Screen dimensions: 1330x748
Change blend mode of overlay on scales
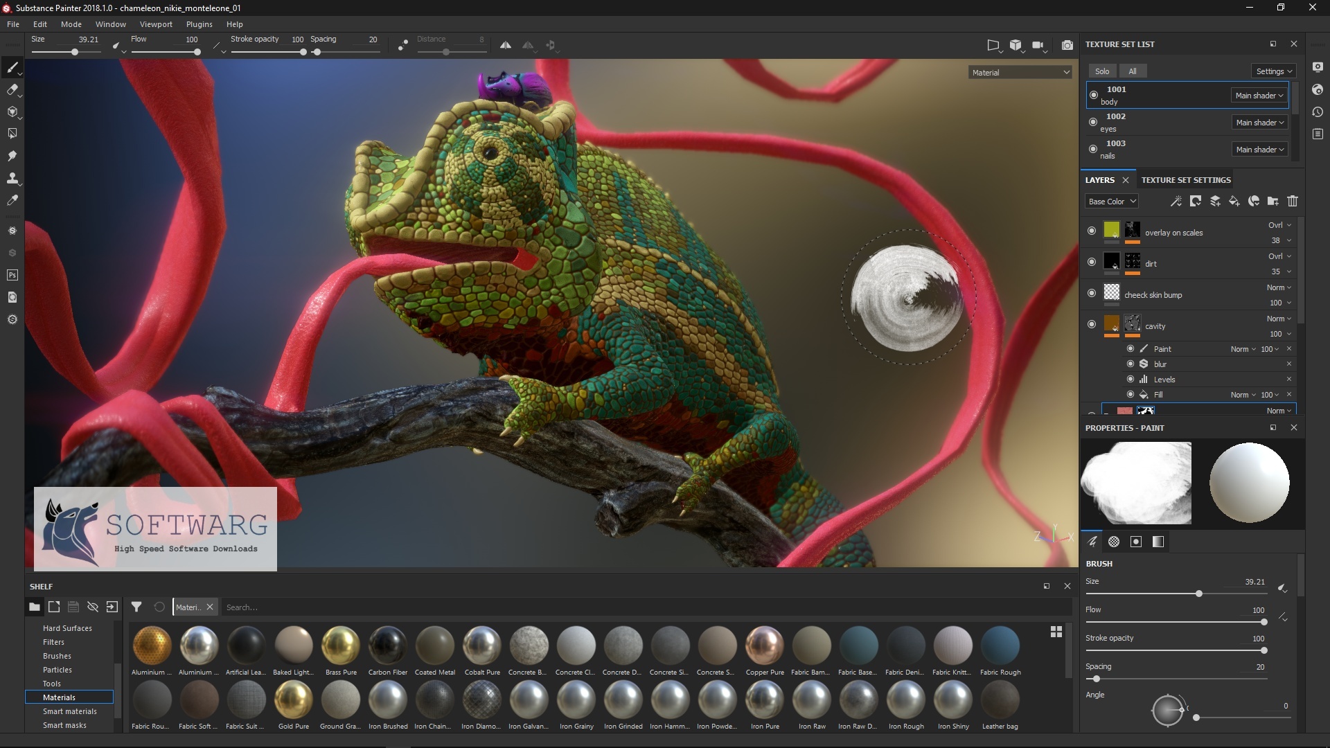[x=1279, y=225]
